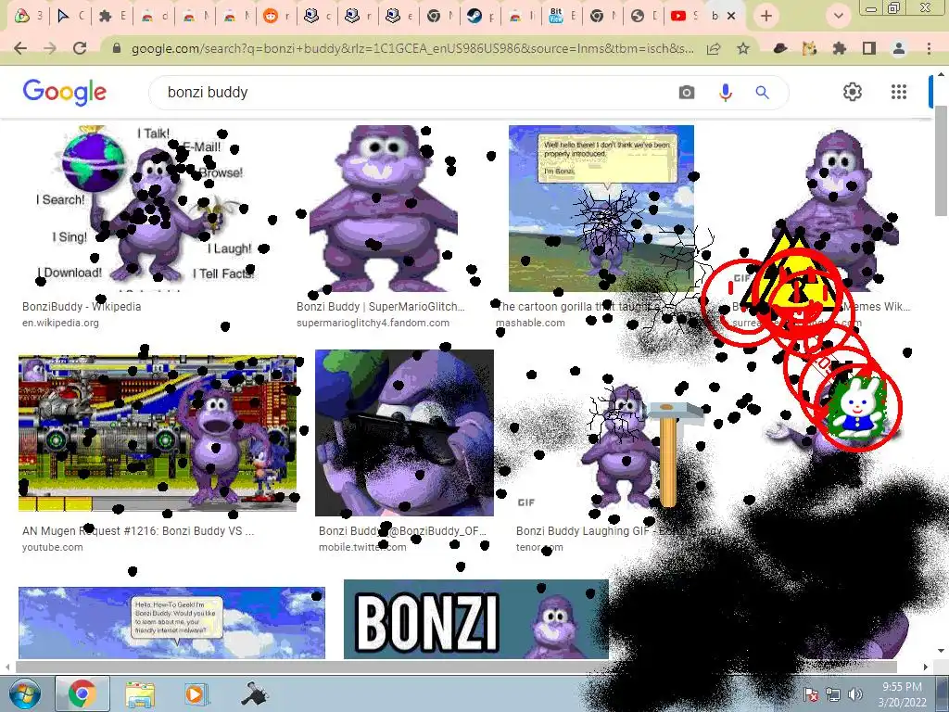
Task: Share this page using the share icon
Action: 714,48
